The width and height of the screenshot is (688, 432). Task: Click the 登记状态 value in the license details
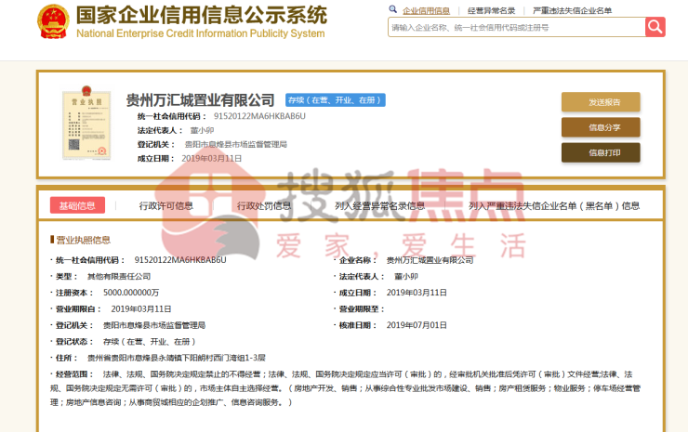click(x=149, y=342)
